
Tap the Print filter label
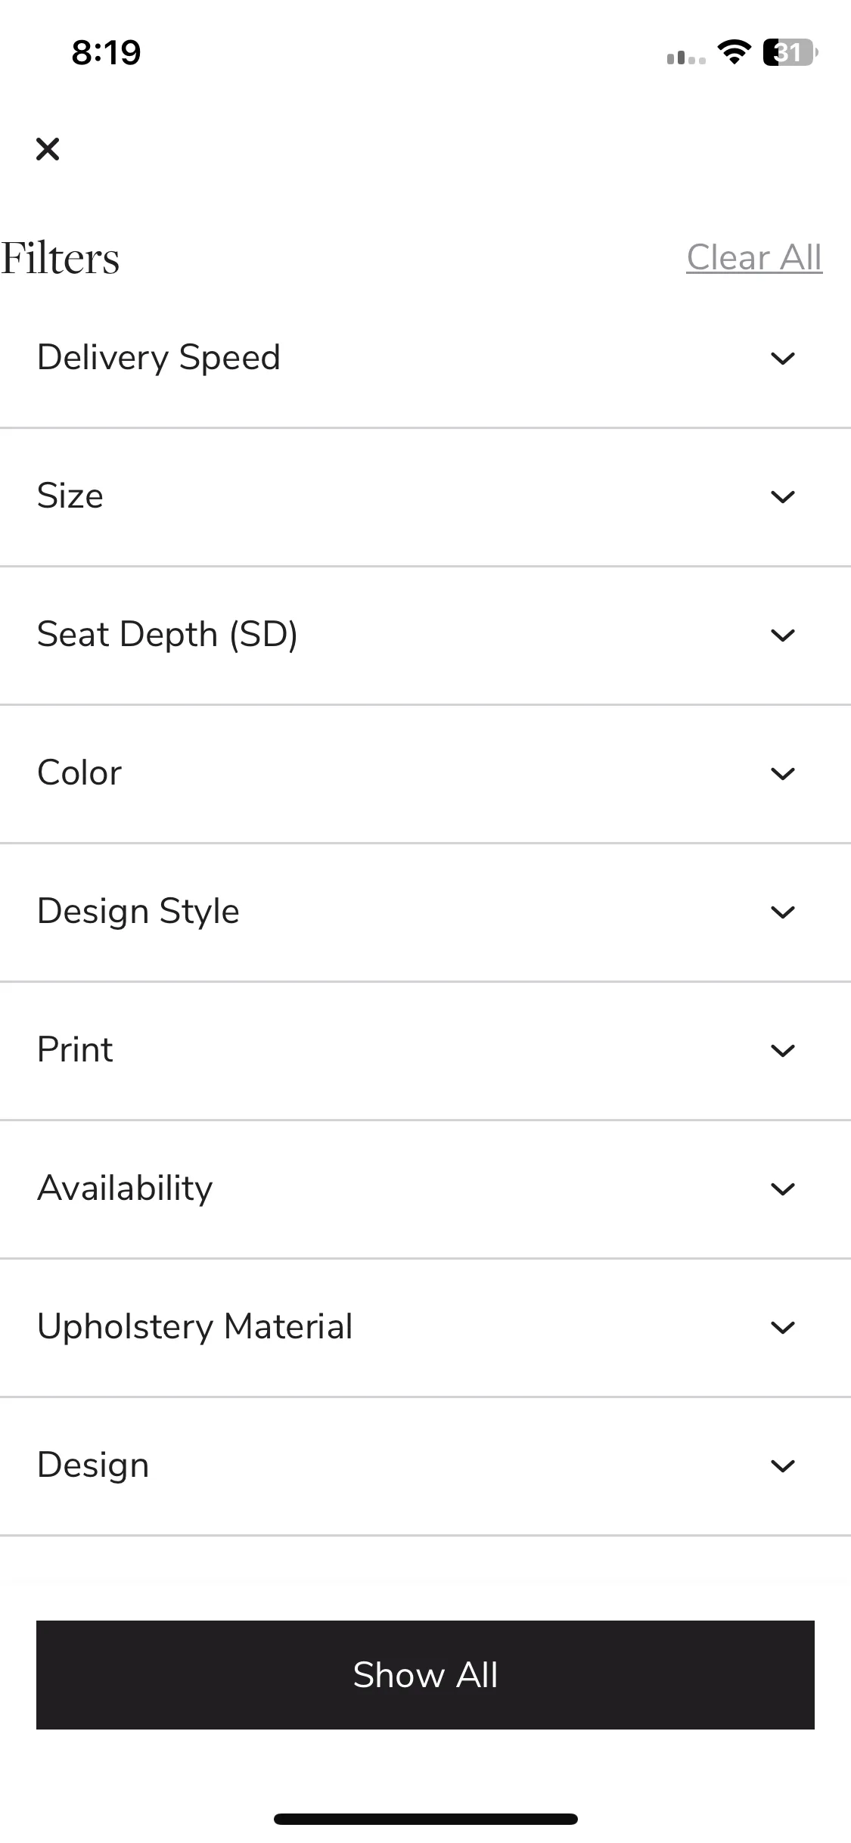(75, 1050)
